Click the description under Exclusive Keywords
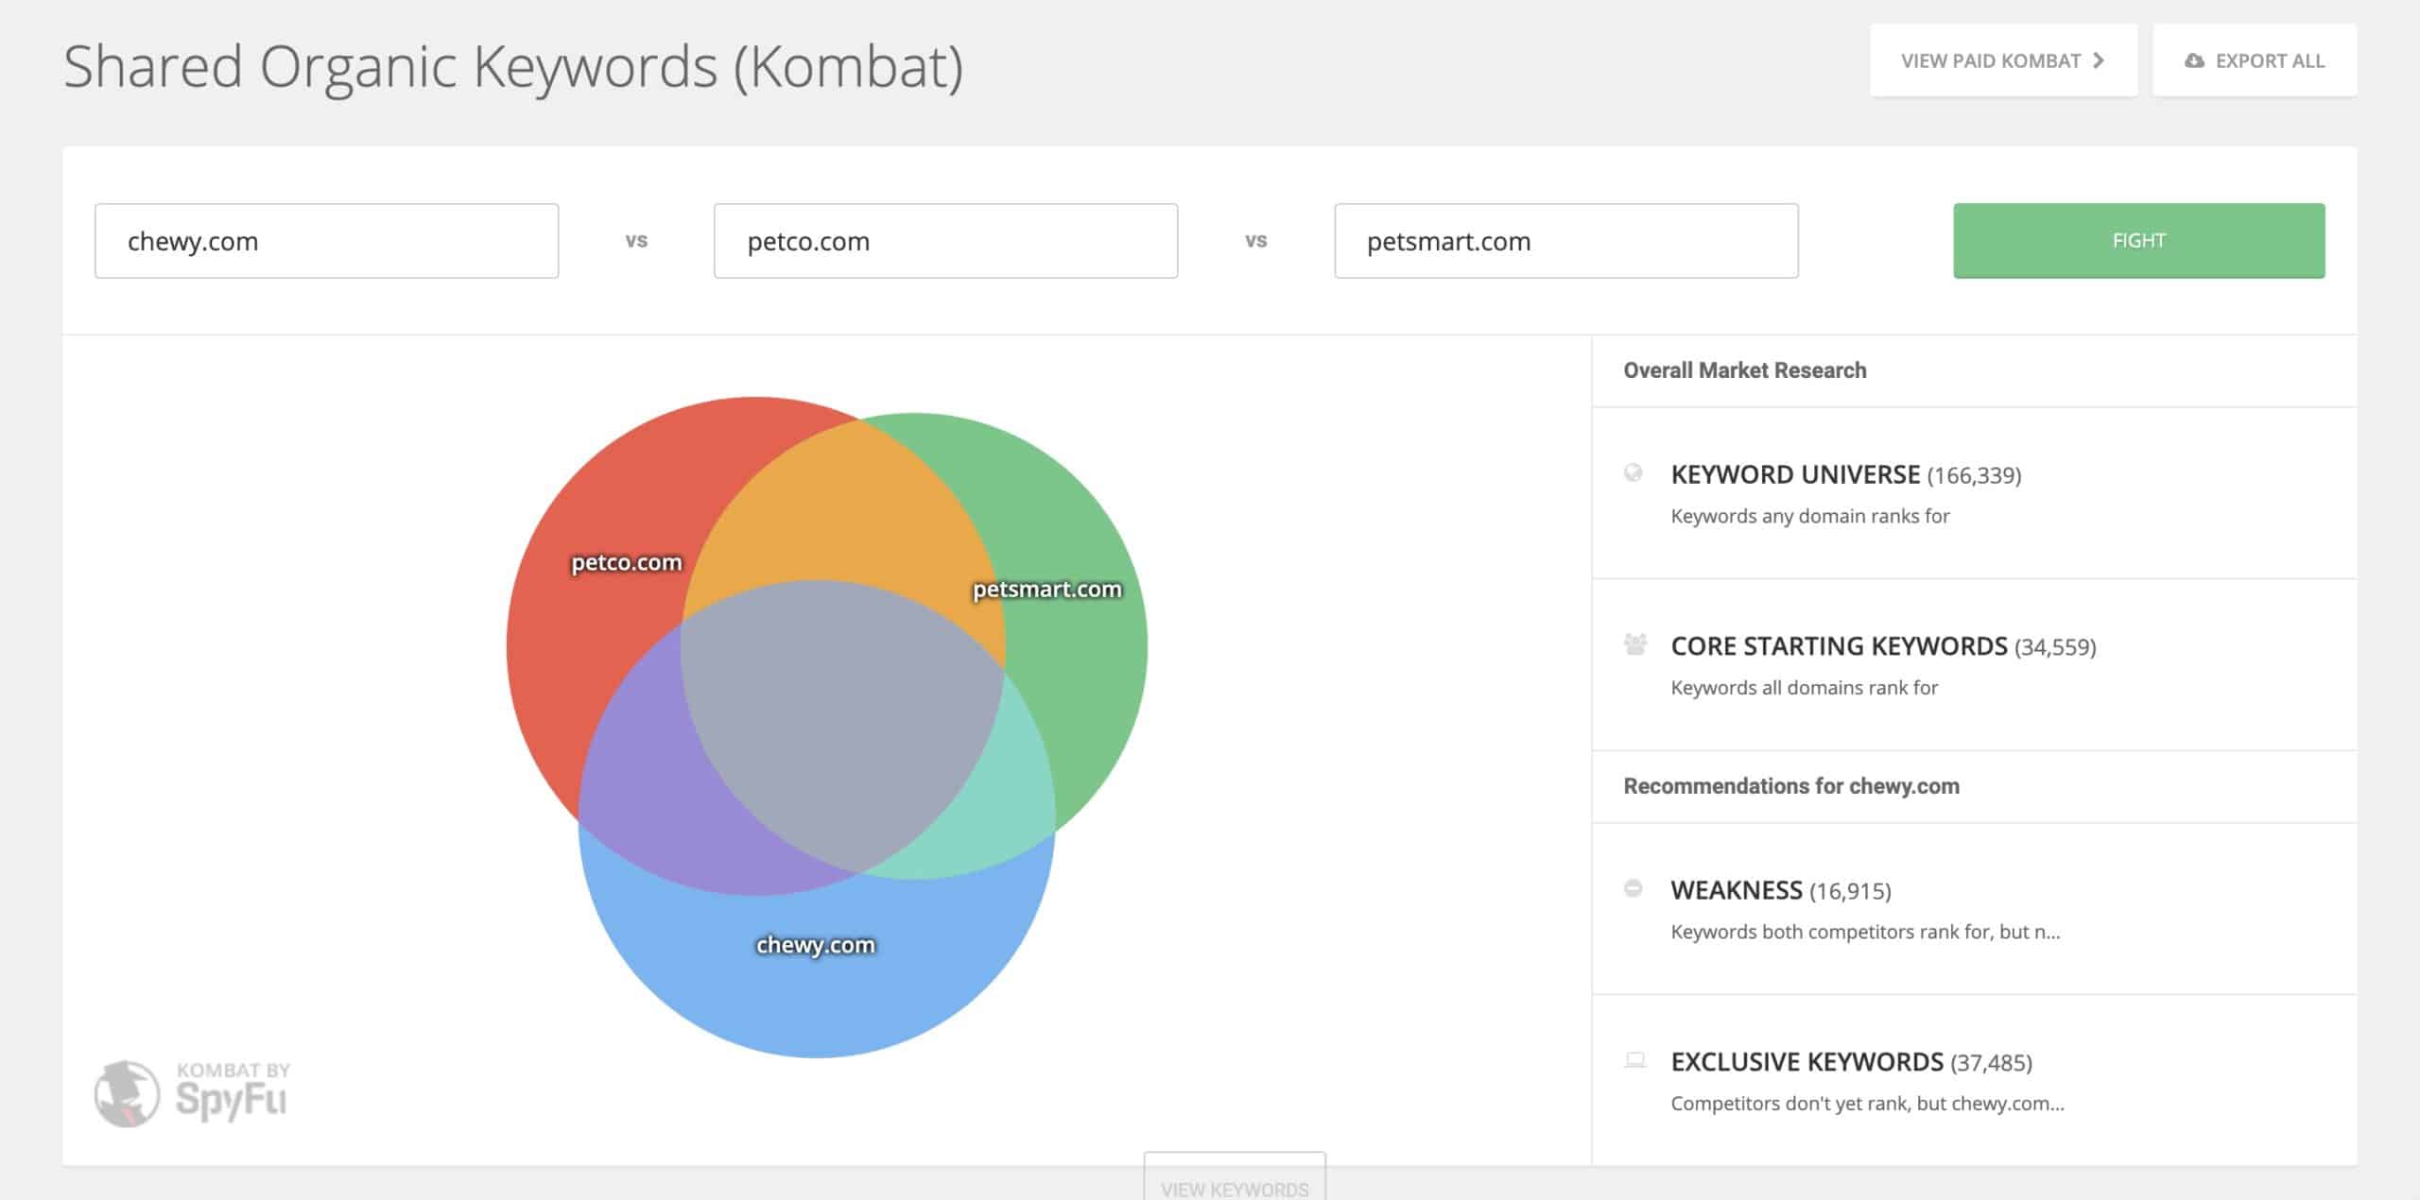This screenshot has width=2420, height=1200. point(1867,1104)
